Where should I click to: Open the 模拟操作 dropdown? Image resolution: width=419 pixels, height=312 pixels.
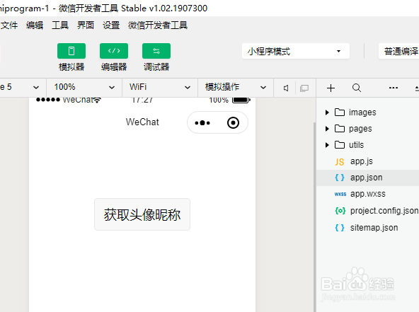236,87
